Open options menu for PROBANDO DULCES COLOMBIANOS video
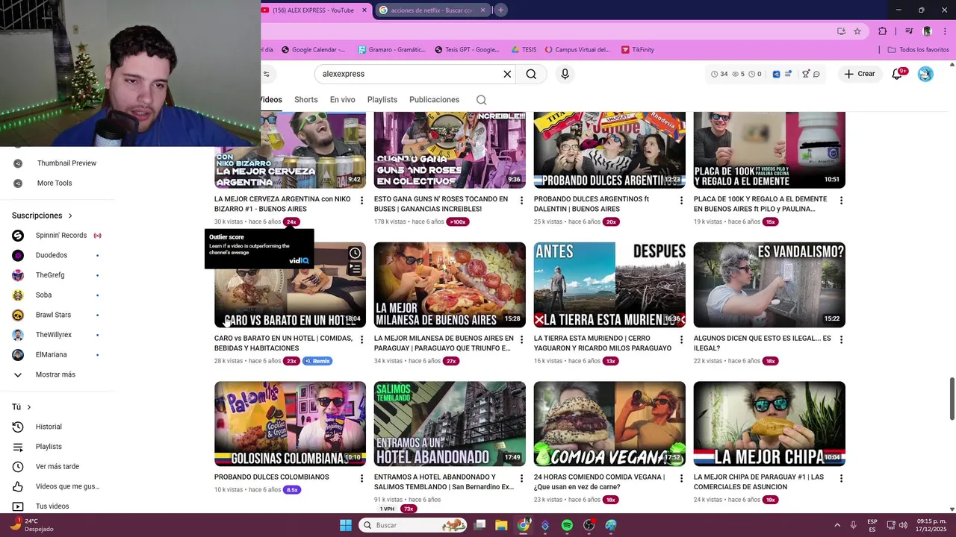This screenshot has height=537, width=956. click(x=361, y=478)
